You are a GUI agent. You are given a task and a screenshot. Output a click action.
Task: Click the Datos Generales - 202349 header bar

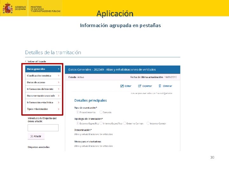pyautogui.click(x=122, y=70)
